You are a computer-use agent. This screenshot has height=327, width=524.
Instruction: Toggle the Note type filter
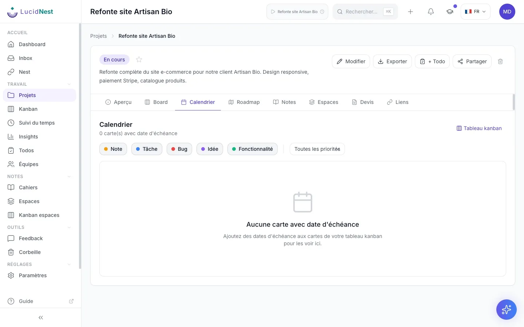tap(113, 149)
